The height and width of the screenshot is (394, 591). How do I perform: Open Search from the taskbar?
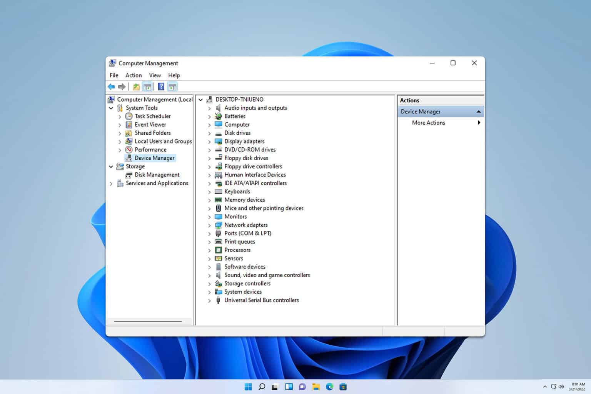262,387
